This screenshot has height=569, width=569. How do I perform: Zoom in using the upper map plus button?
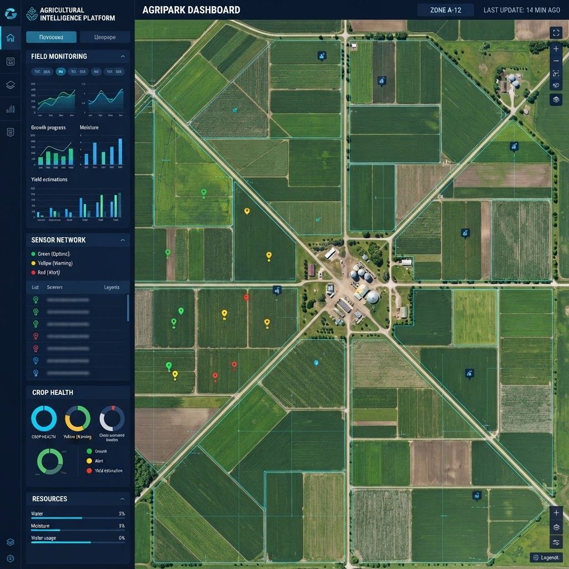(x=556, y=49)
